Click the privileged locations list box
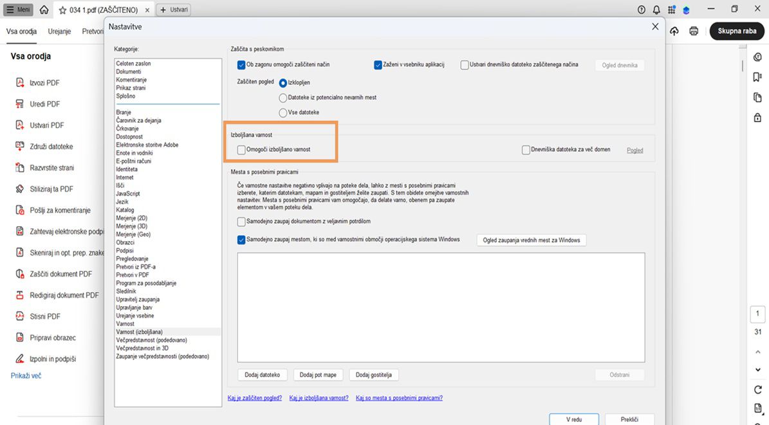The height and width of the screenshot is (425, 769). (441, 307)
